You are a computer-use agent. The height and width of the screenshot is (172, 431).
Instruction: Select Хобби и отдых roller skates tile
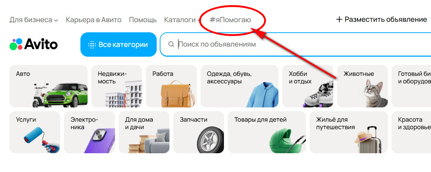click(x=308, y=86)
